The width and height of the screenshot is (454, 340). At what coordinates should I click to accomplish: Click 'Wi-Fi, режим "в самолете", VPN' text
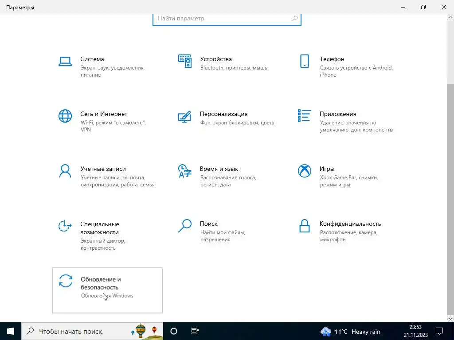coord(113,126)
